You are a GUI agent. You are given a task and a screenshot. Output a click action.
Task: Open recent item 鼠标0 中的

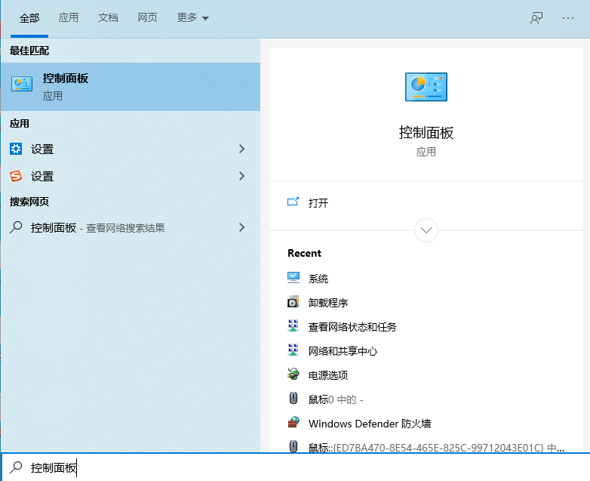336,399
